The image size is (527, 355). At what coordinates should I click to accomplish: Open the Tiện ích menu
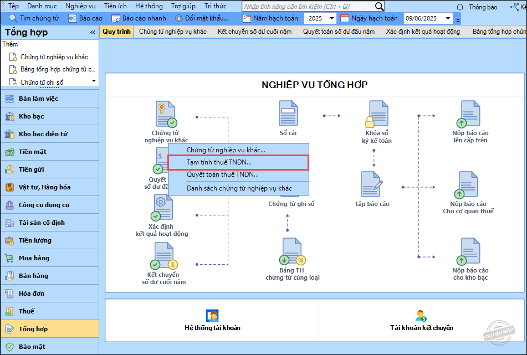115,7
